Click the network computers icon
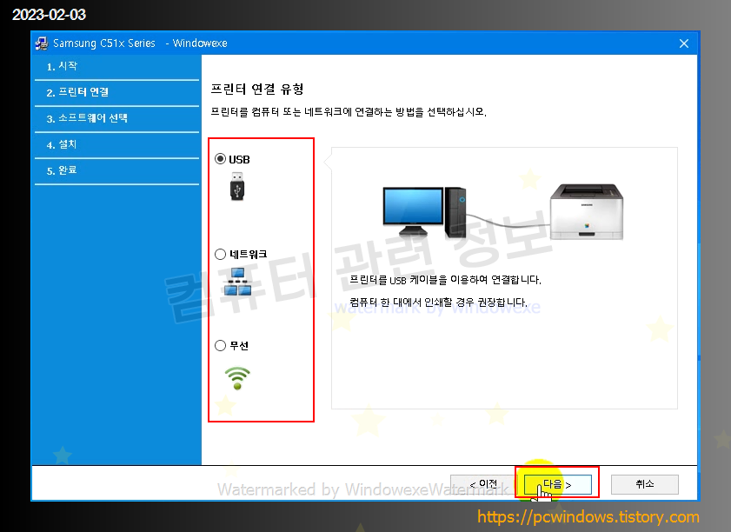The height and width of the screenshot is (532, 731). pos(237,282)
